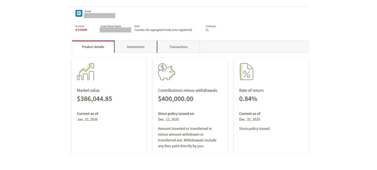Click the Rate of return percent icon
377x170 pixels.
pos(246,72)
